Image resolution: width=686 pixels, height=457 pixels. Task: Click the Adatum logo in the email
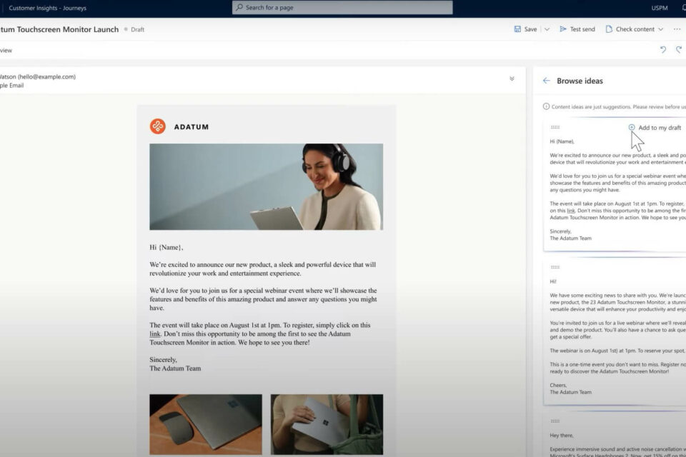pos(158,126)
